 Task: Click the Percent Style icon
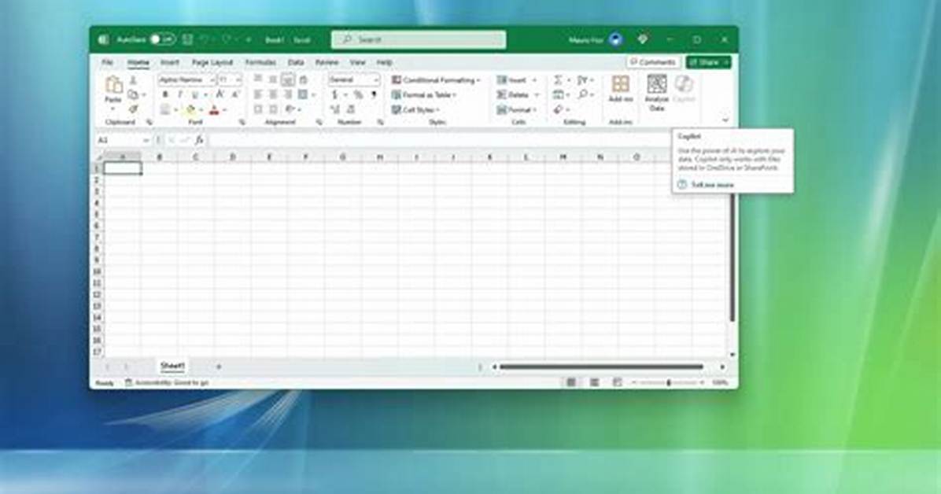coord(358,95)
